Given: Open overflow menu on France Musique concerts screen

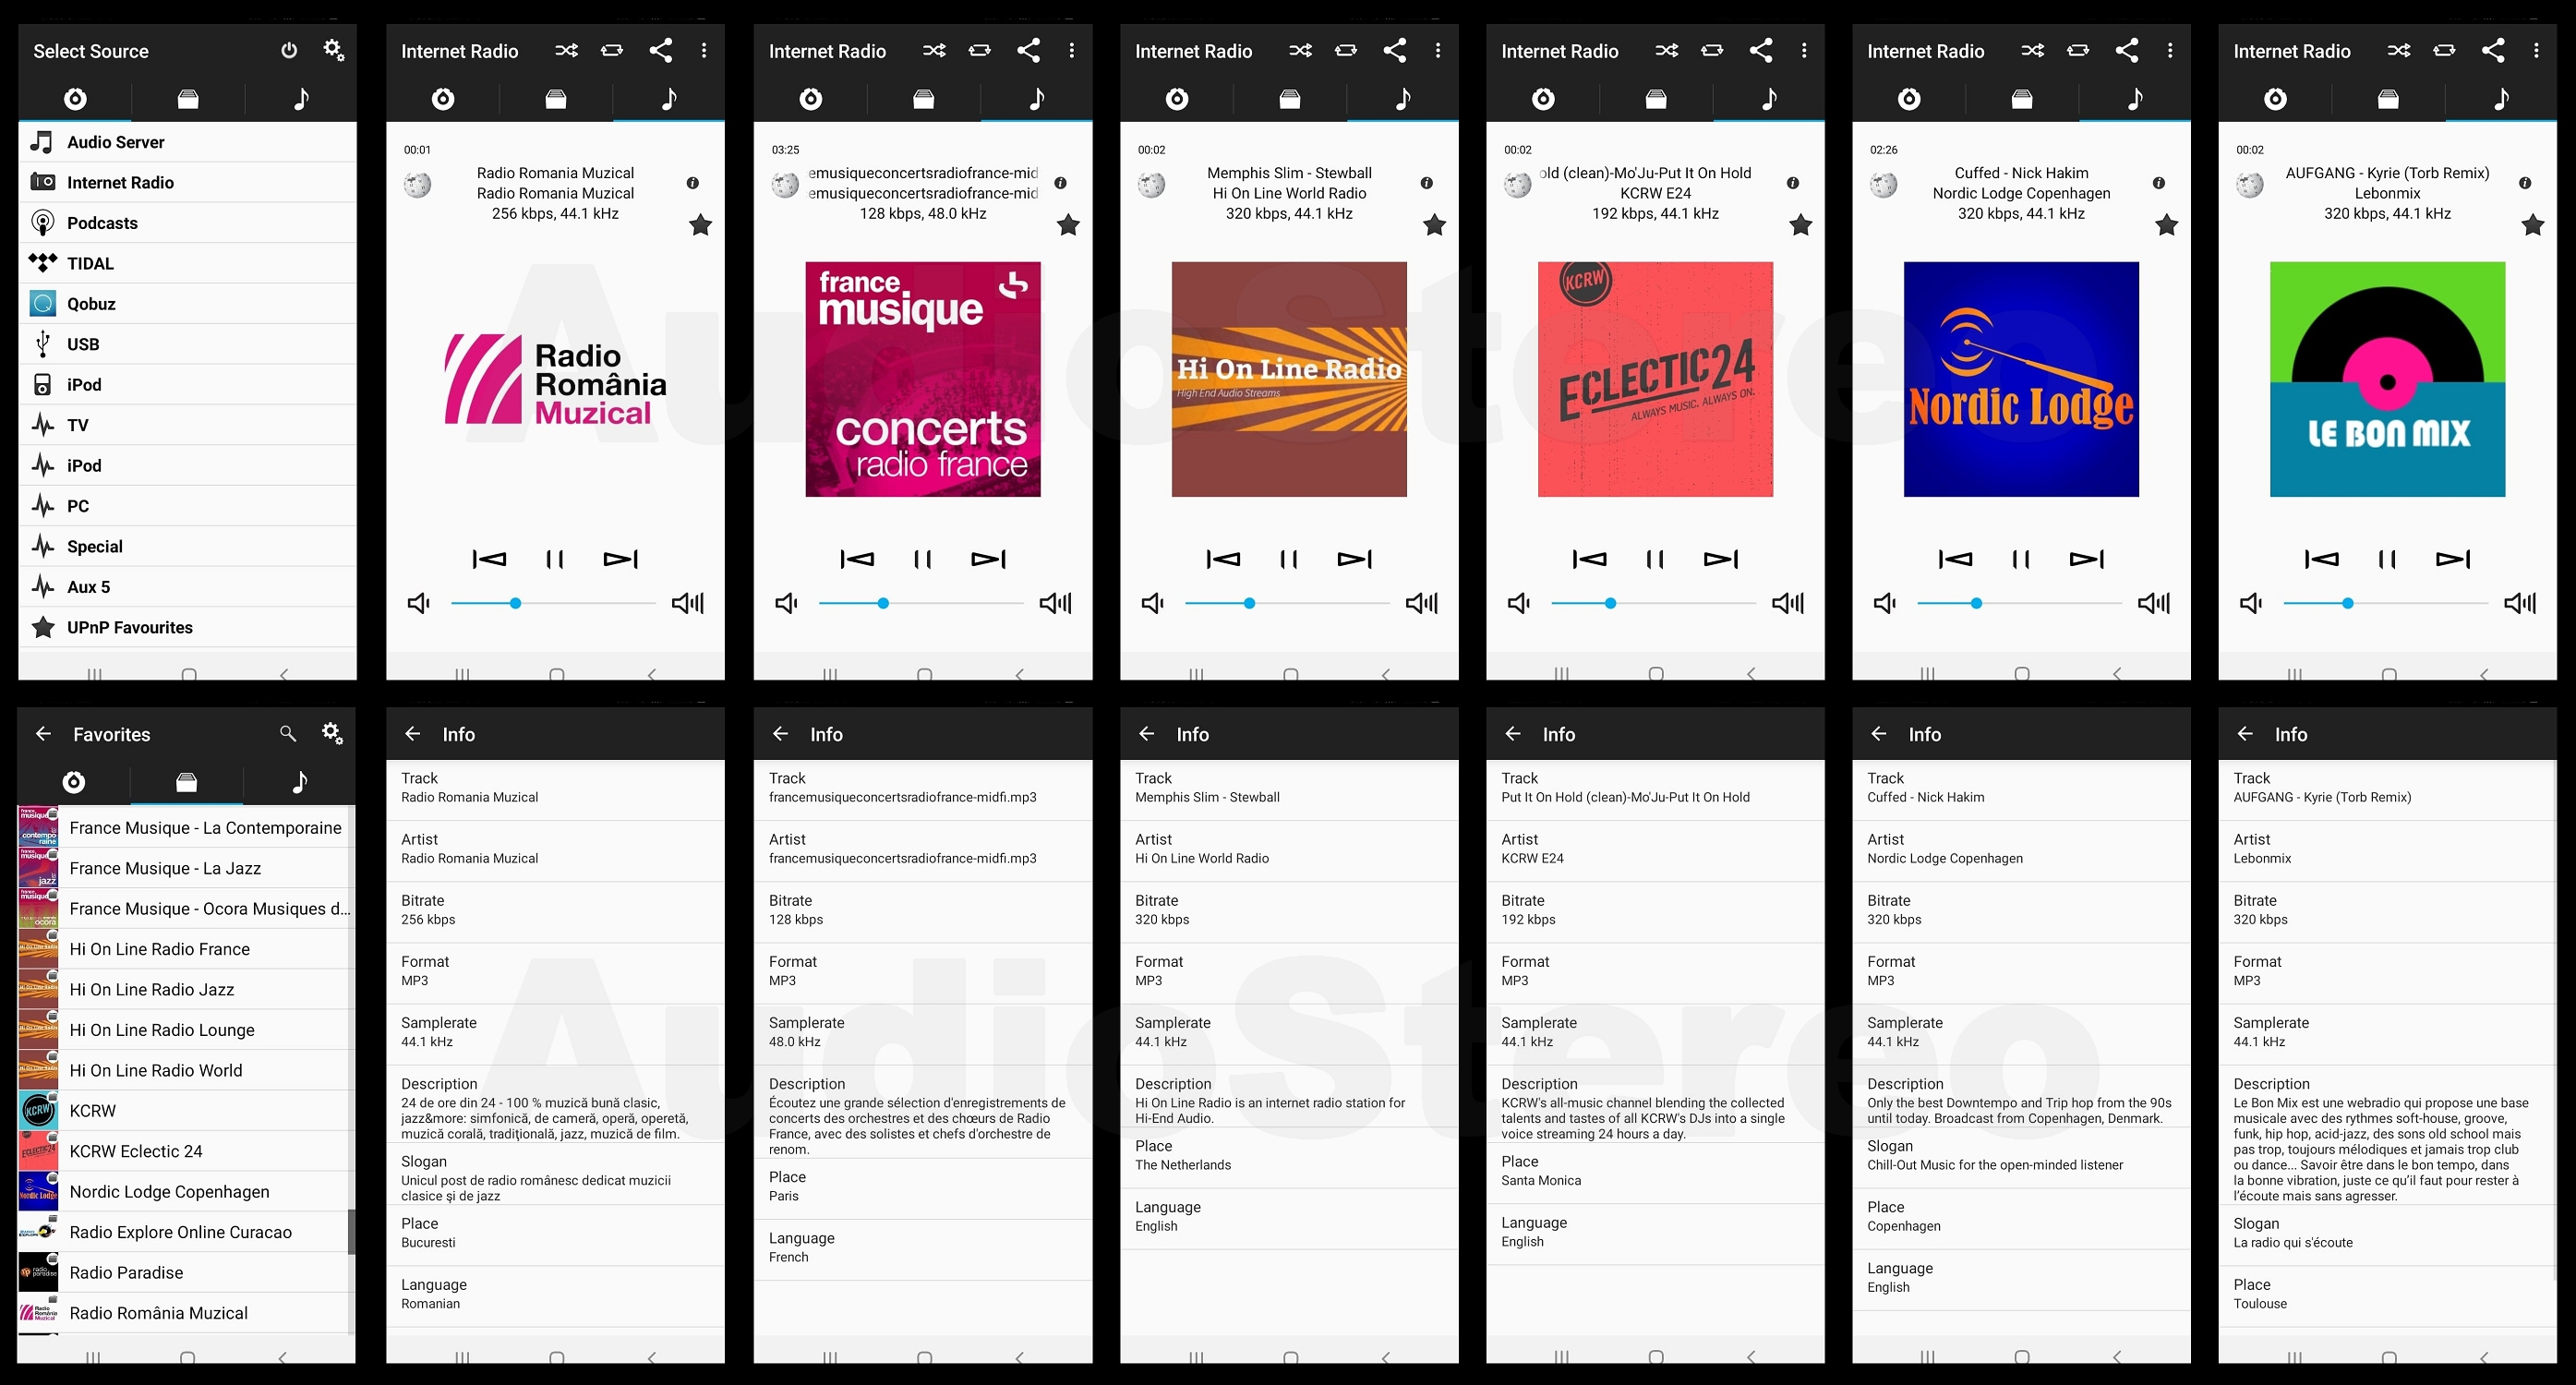Looking at the screenshot, I should click(x=1071, y=50).
